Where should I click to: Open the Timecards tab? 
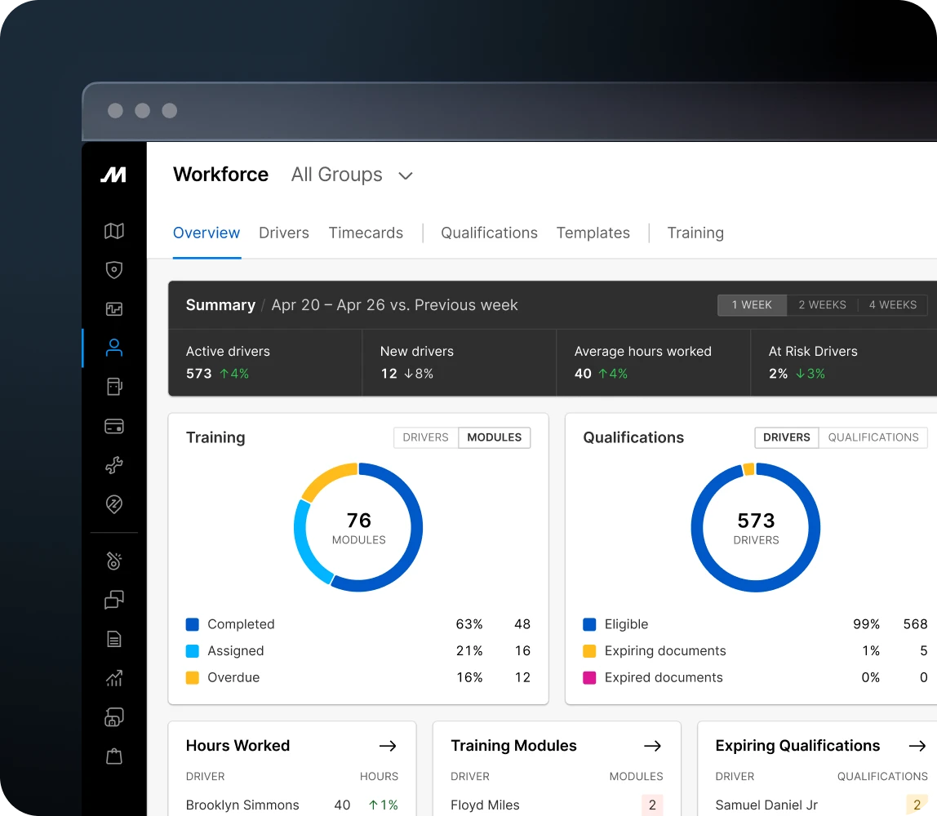(x=366, y=233)
